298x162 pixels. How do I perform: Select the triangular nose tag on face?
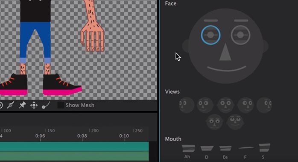[225, 52]
